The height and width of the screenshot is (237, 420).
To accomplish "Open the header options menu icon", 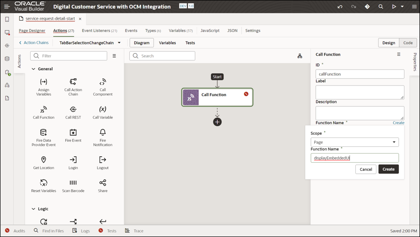I will 414,6.
